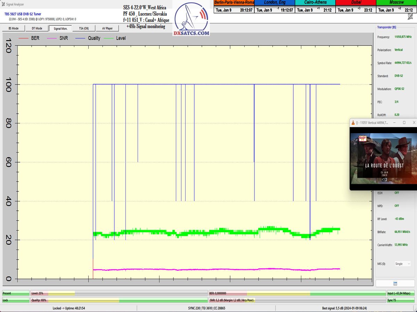Select the Signal Mon. tab
The image size is (417, 312).
(x=60, y=28)
